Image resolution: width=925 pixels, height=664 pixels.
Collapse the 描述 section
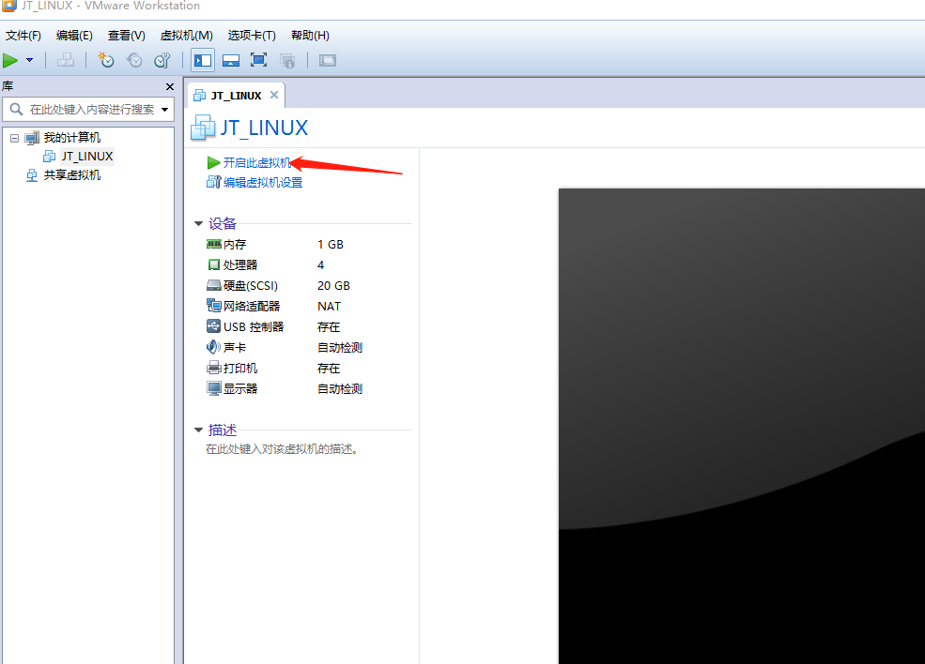199,430
